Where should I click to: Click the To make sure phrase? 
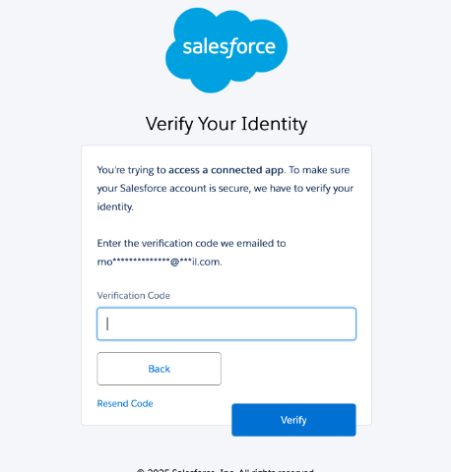(319, 170)
